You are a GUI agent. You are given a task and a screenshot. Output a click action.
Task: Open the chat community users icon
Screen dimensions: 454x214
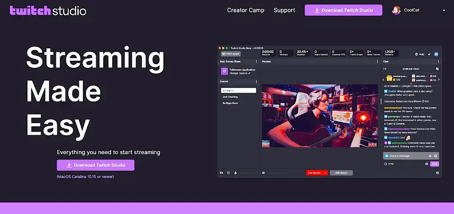pos(437,69)
